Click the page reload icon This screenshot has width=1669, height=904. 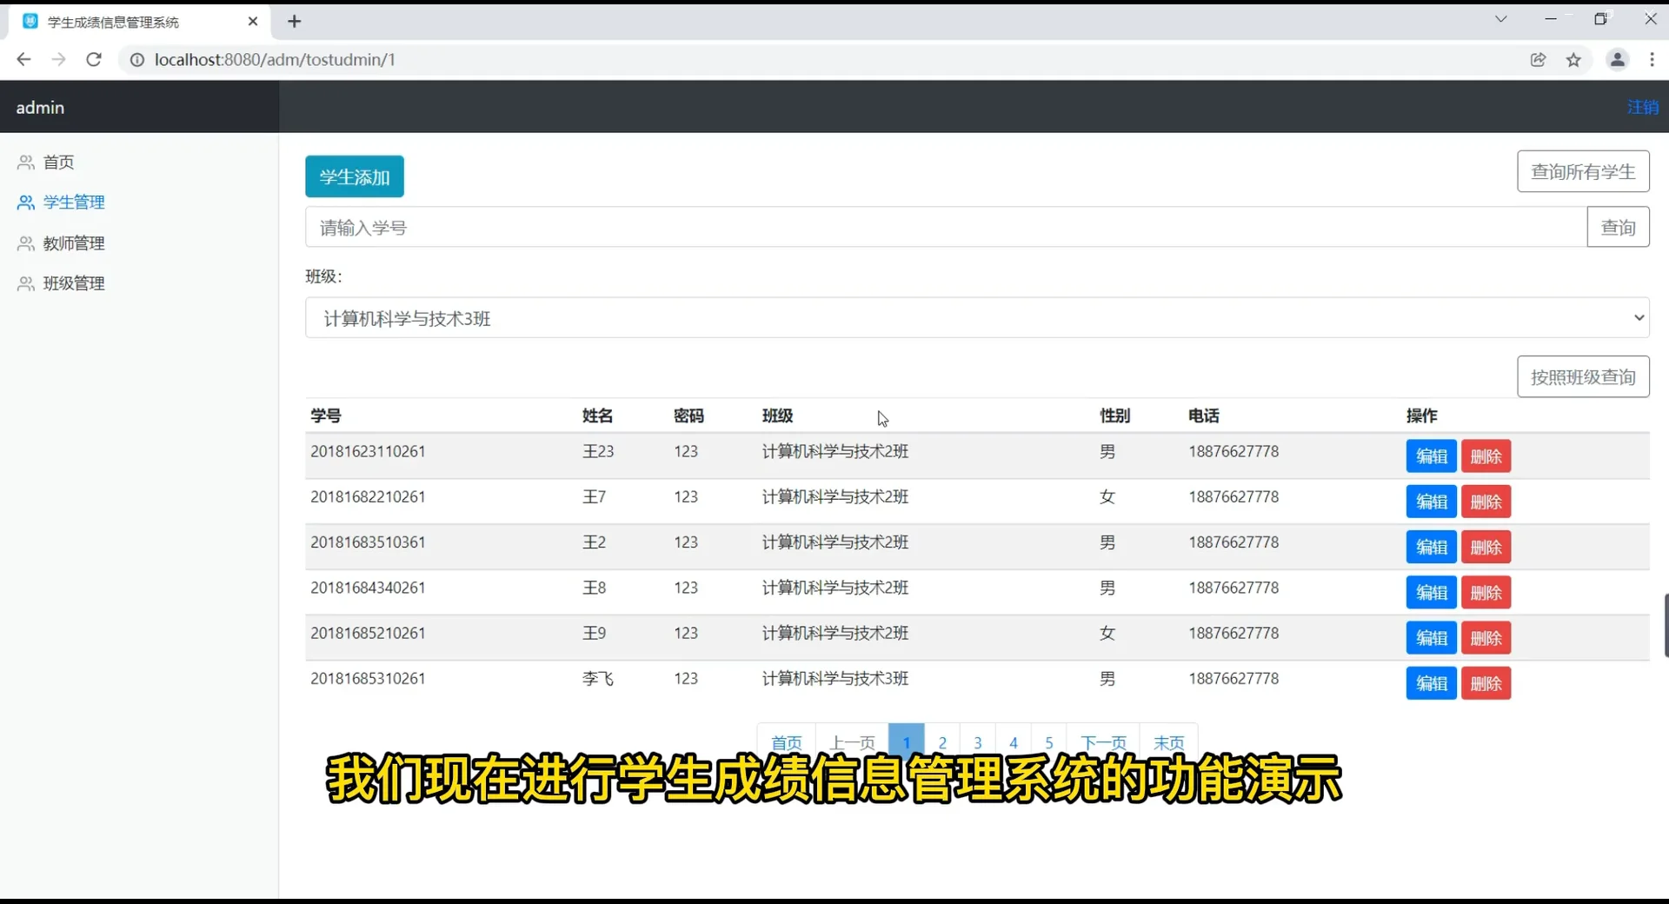click(x=94, y=59)
